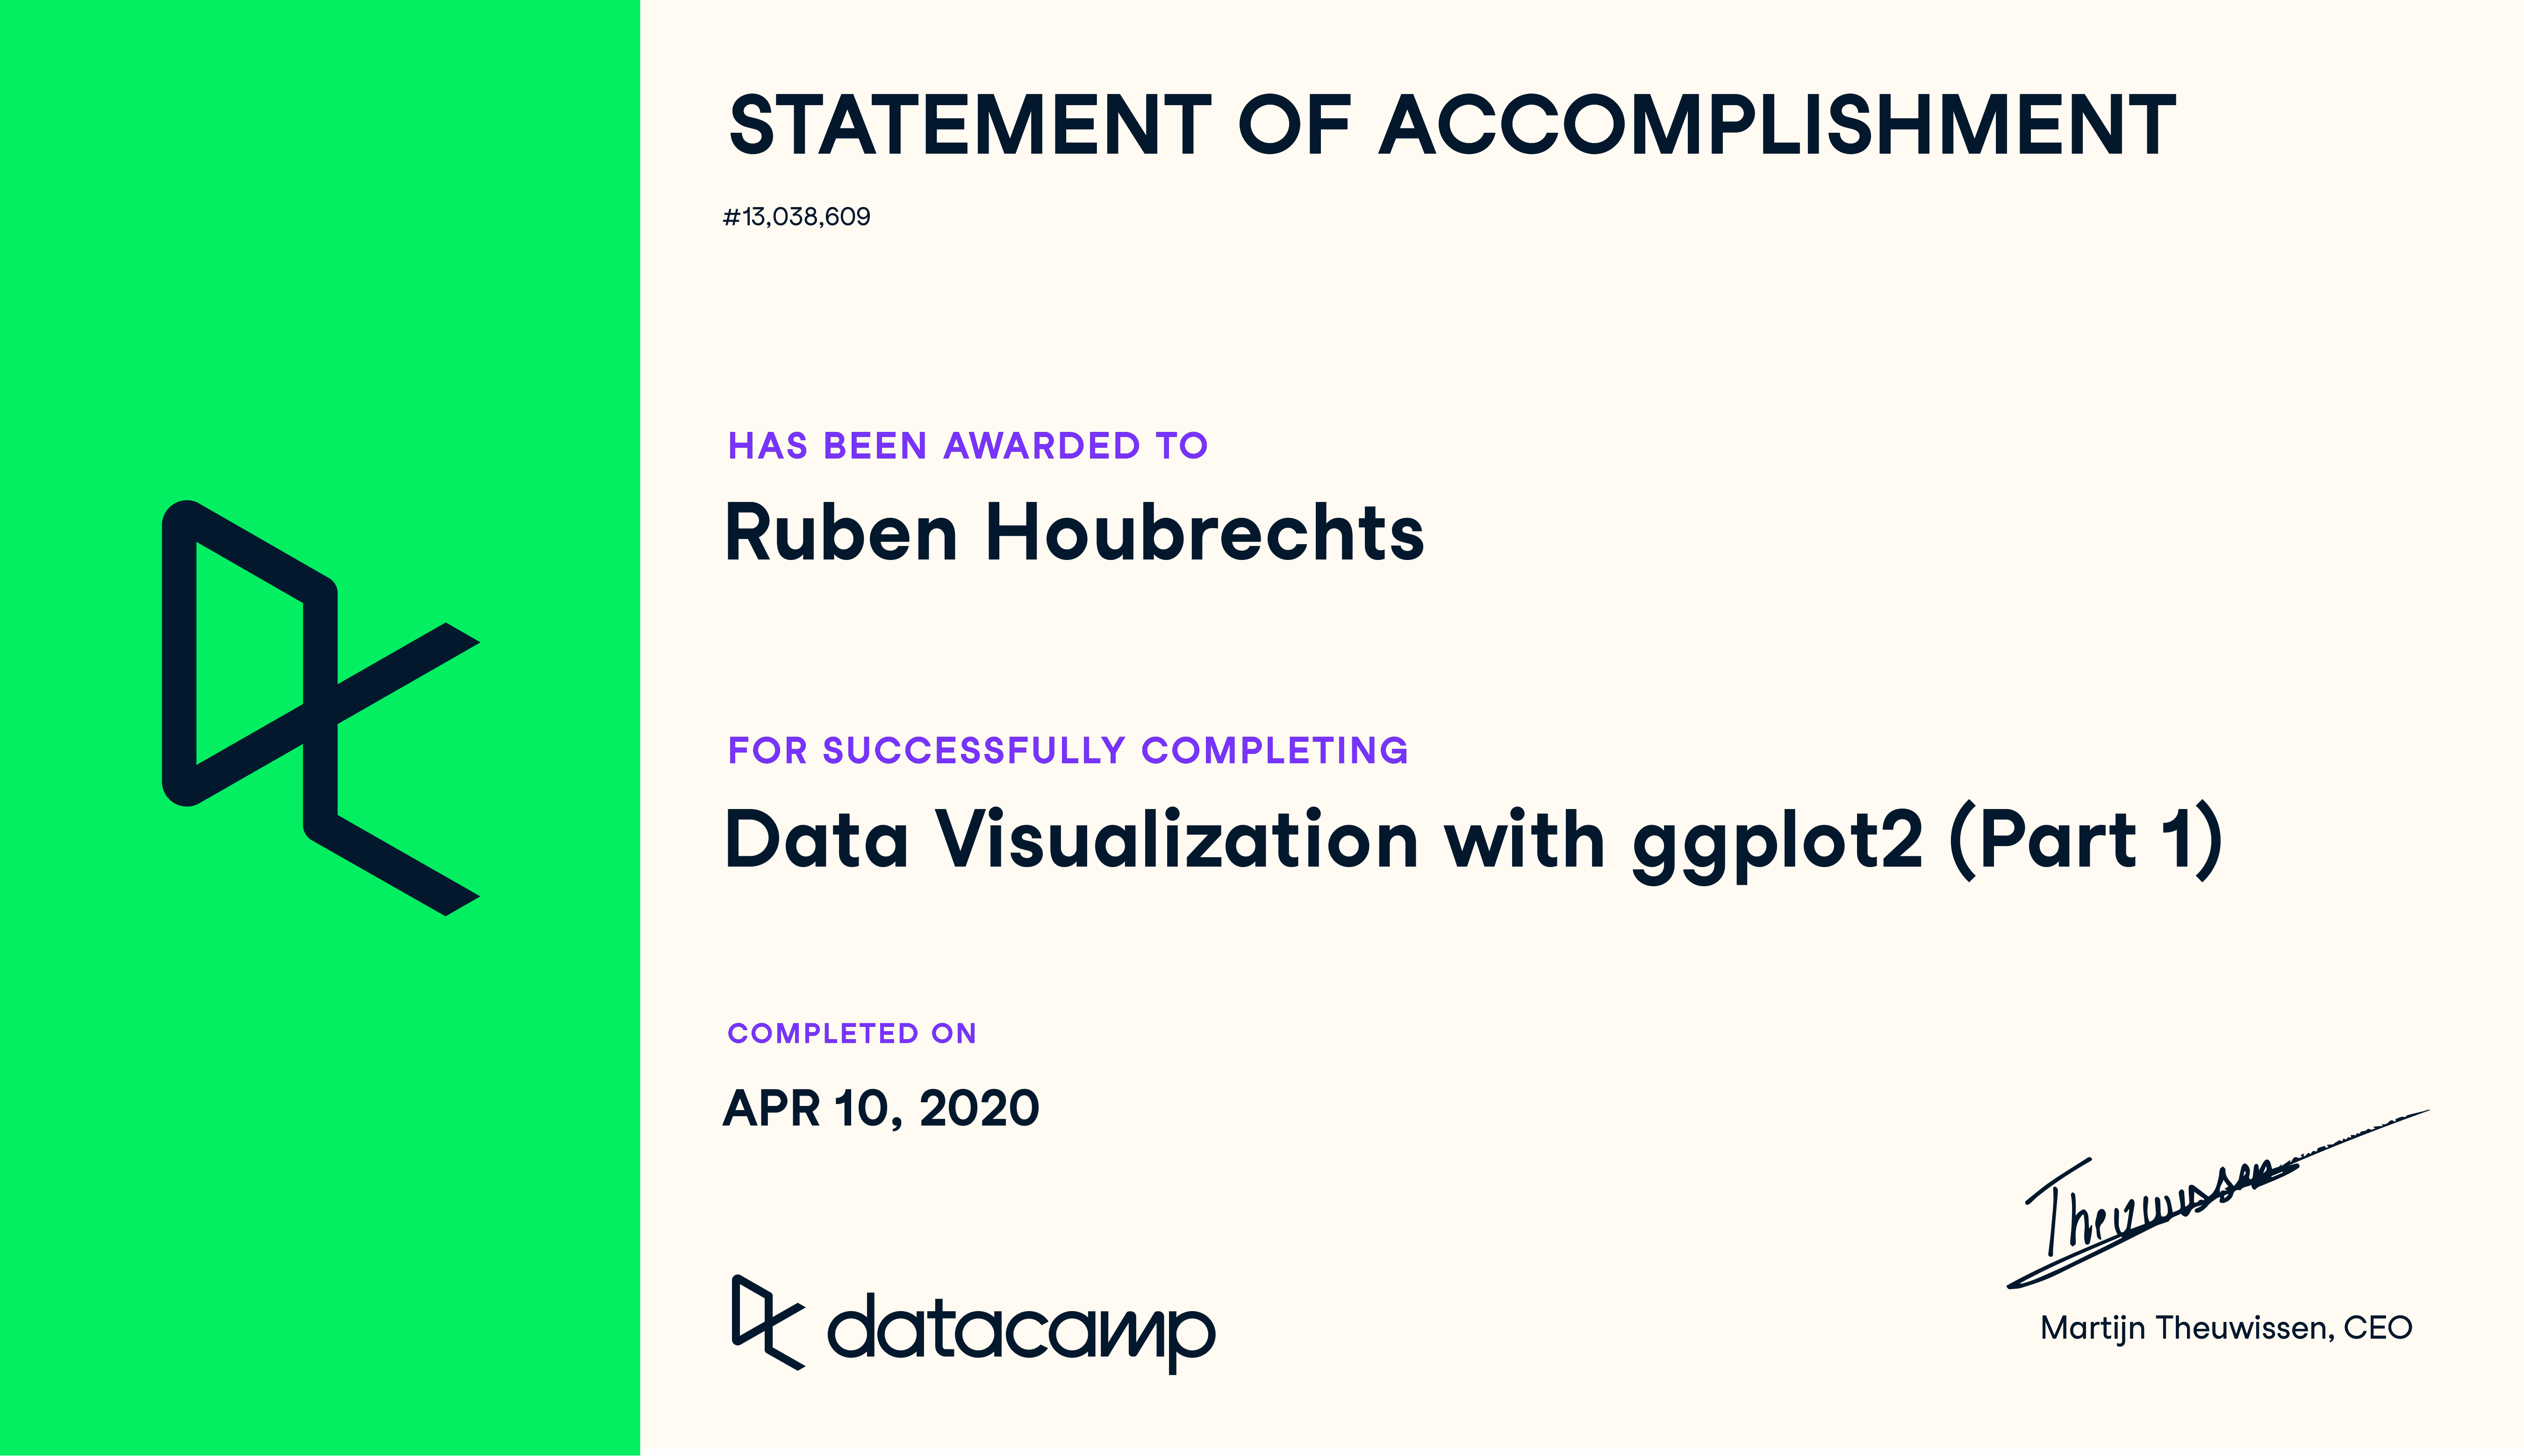Viewport: 2524px width, 1456px height.
Task: Click the Completed On label
Action: click(852, 1033)
